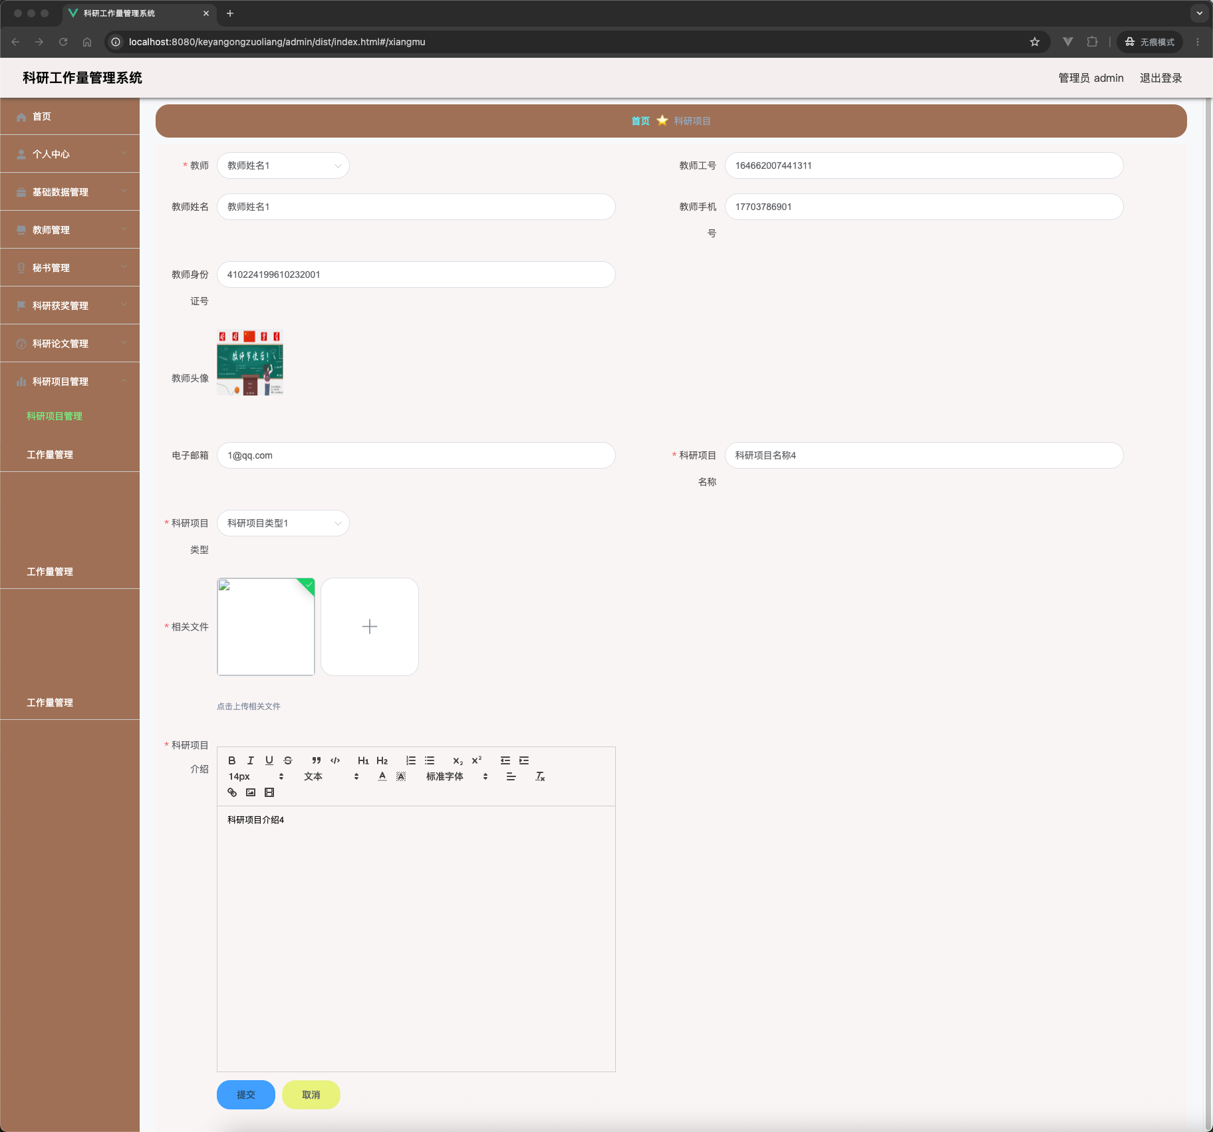The height and width of the screenshot is (1132, 1213).
Task: Go to the browser home page
Action: [87, 42]
